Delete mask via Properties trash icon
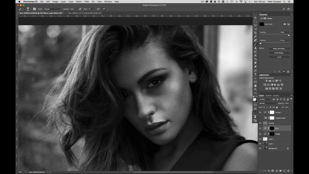The width and height of the screenshot is (309, 174). pyautogui.click(x=288, y=72)
